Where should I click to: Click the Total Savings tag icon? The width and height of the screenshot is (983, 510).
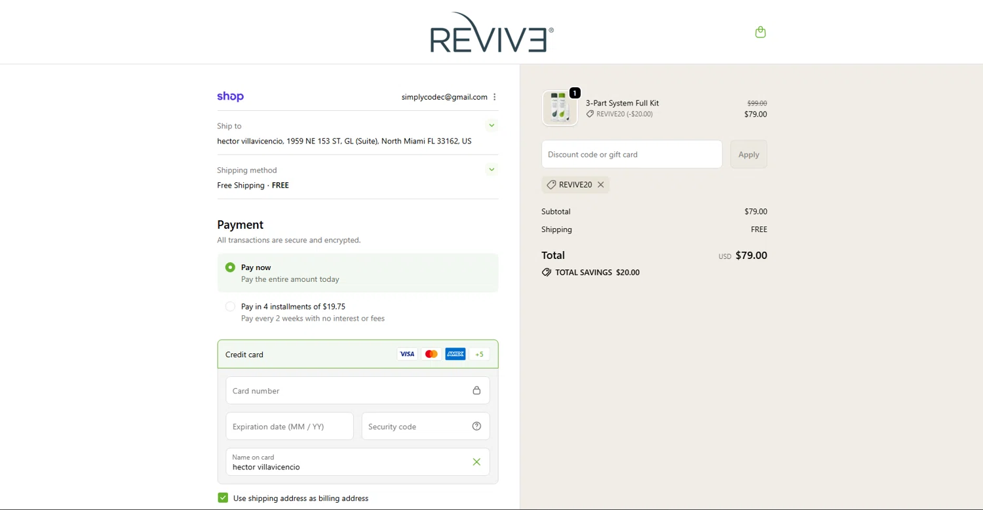547,272
